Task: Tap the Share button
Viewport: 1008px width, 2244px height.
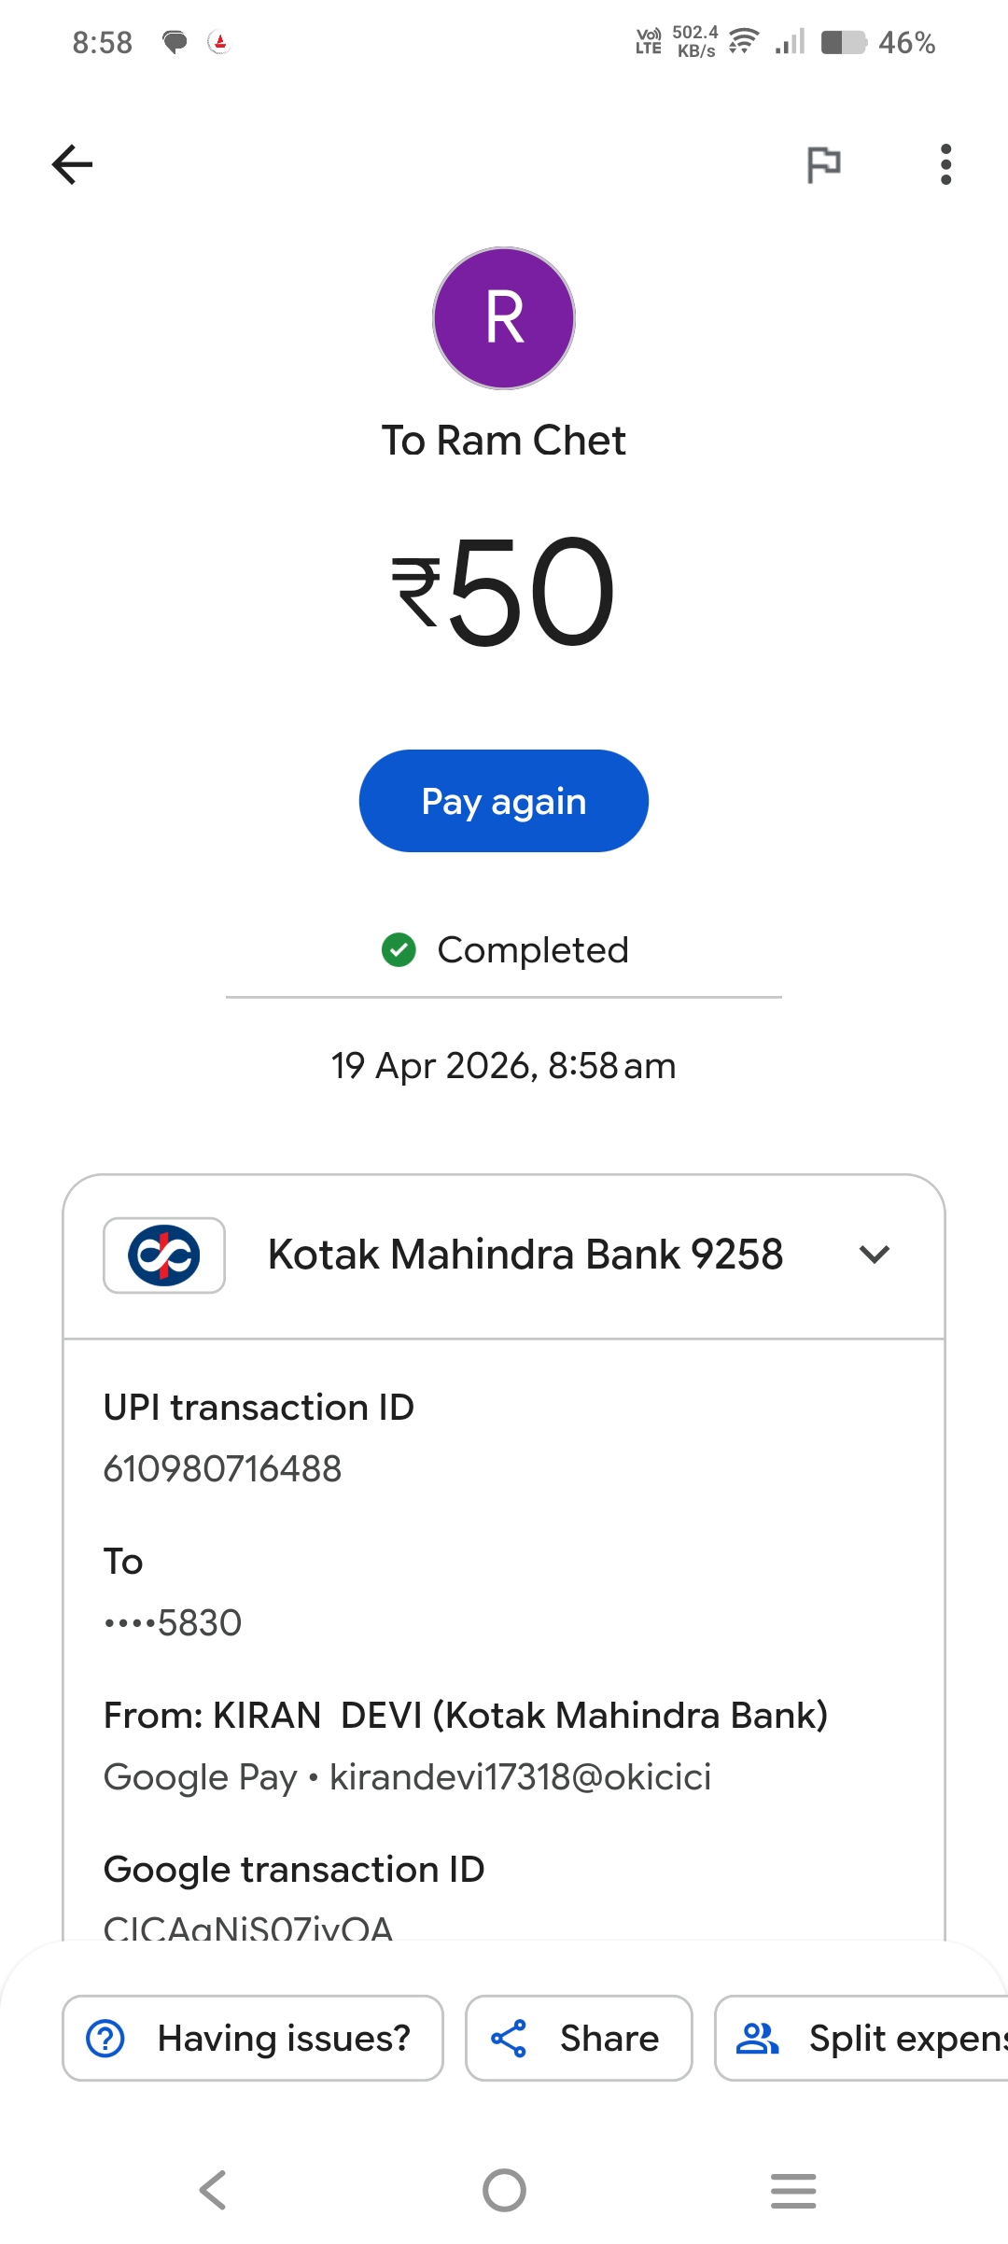Action: tap(579, 2039)
